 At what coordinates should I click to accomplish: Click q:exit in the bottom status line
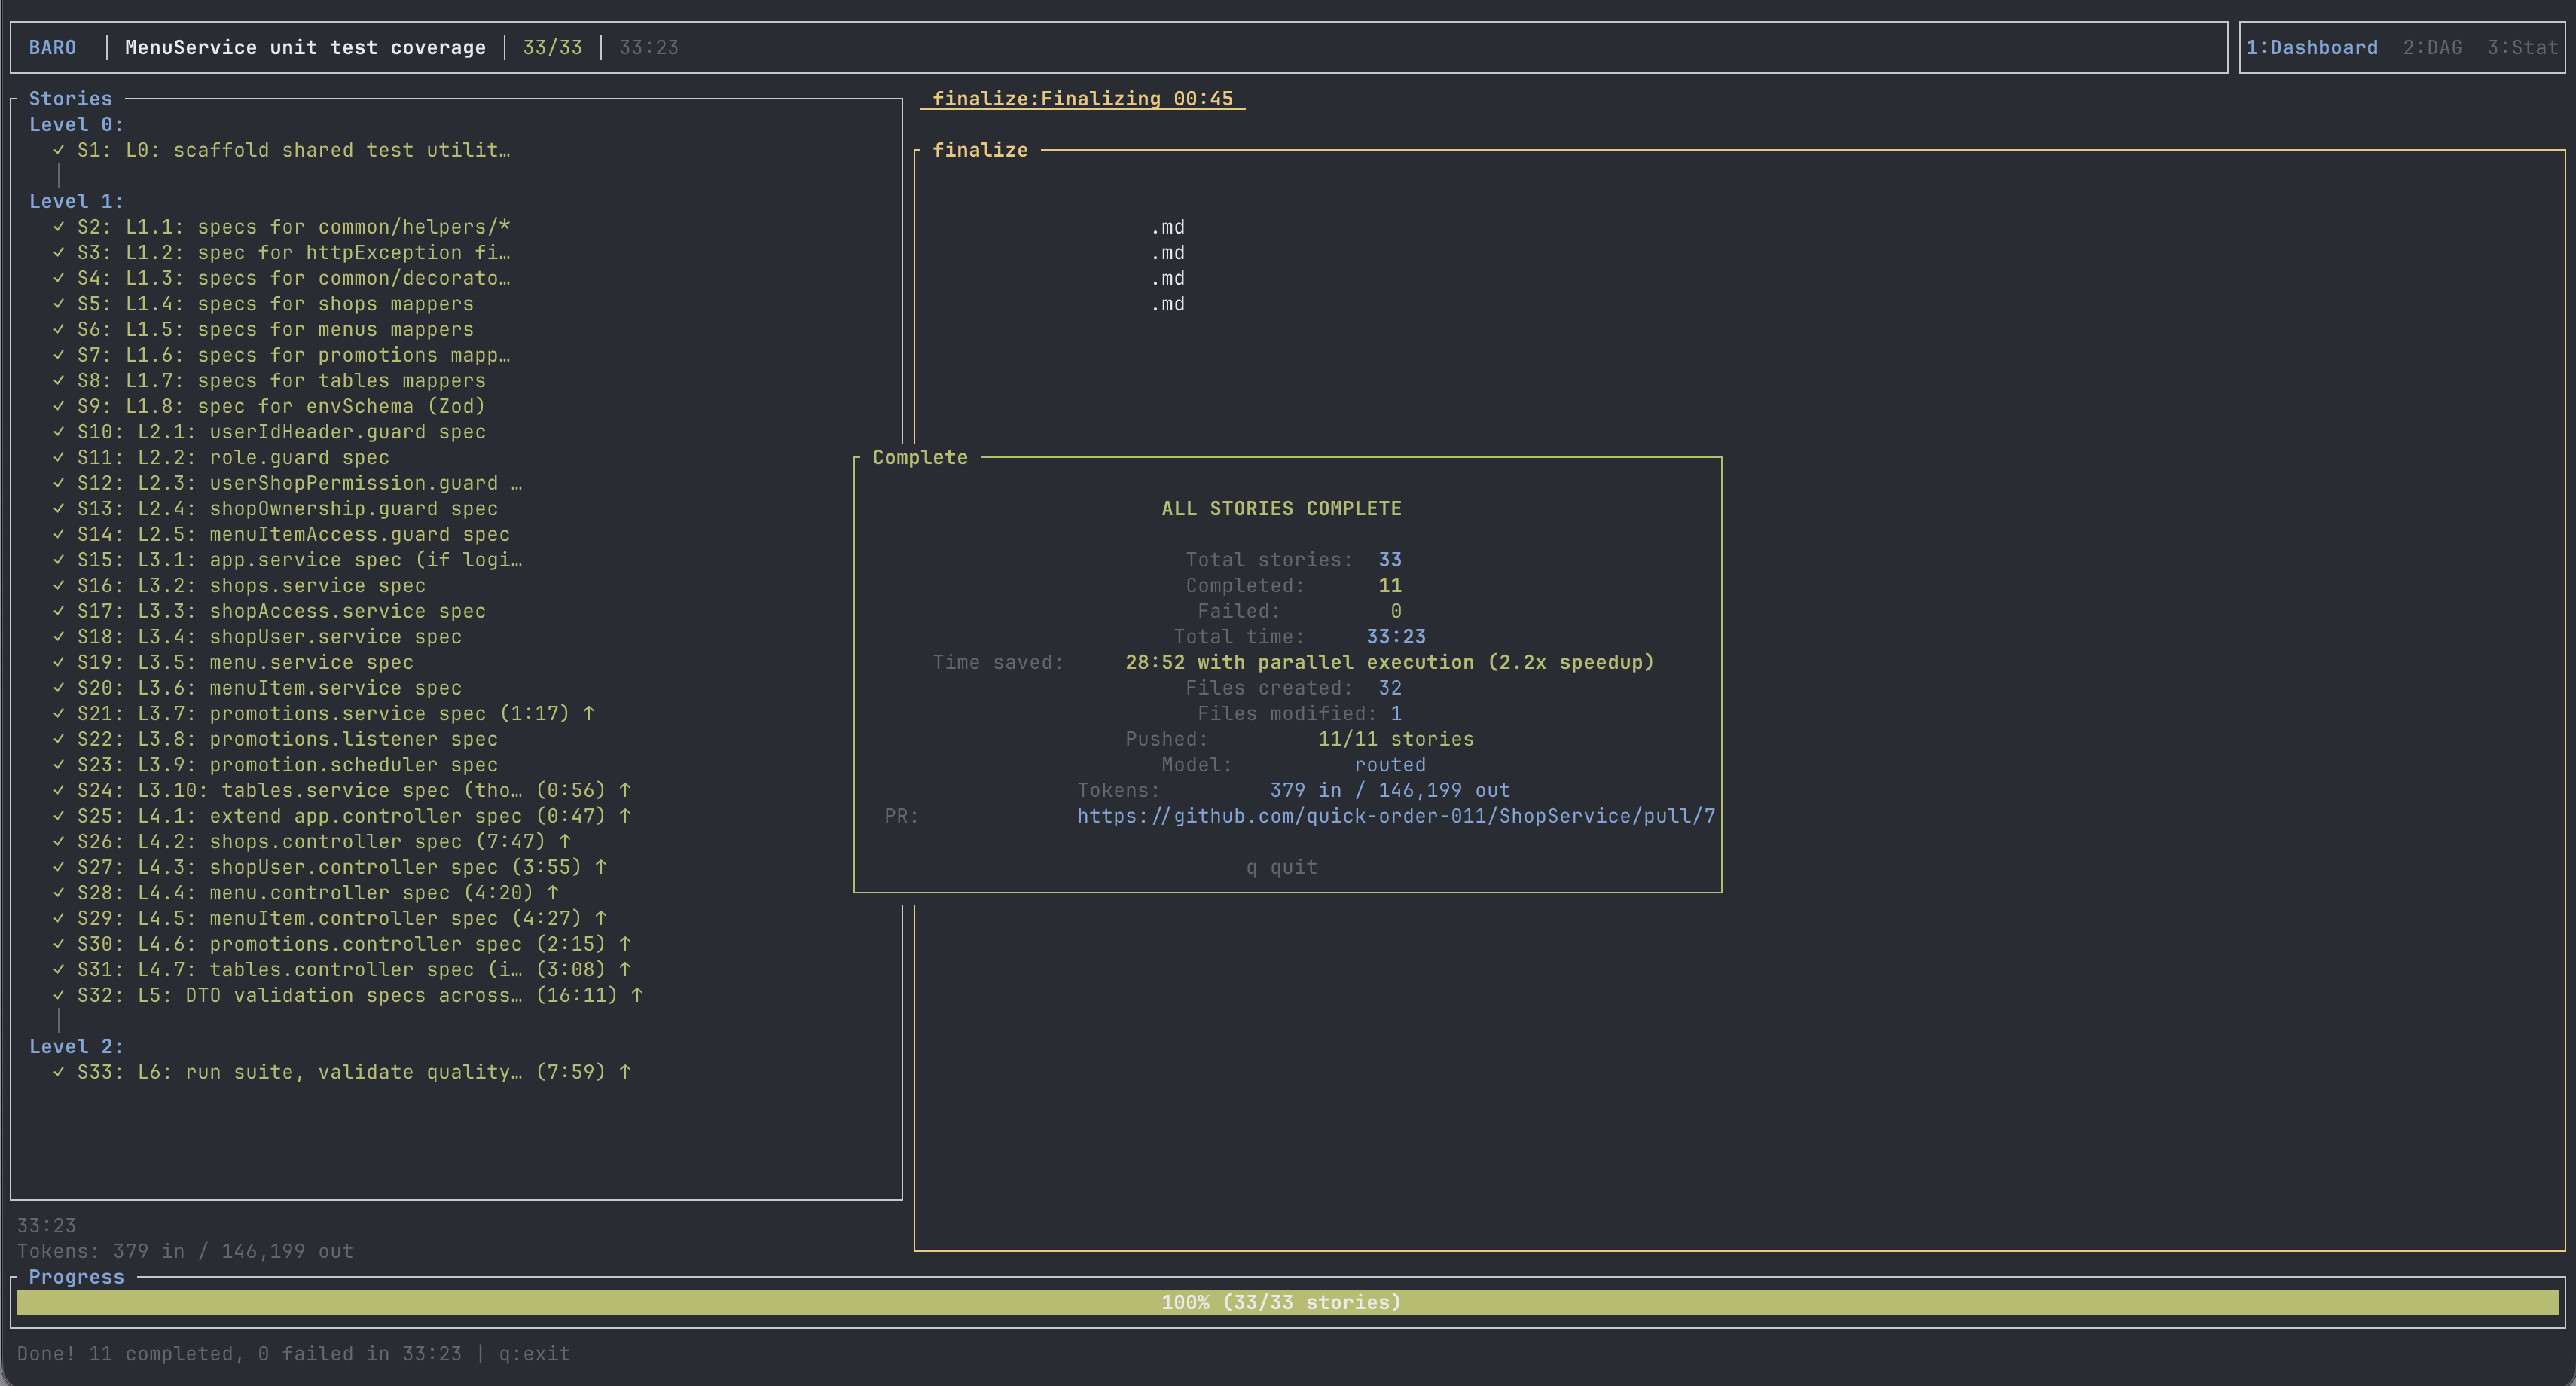coord(534,1353)
